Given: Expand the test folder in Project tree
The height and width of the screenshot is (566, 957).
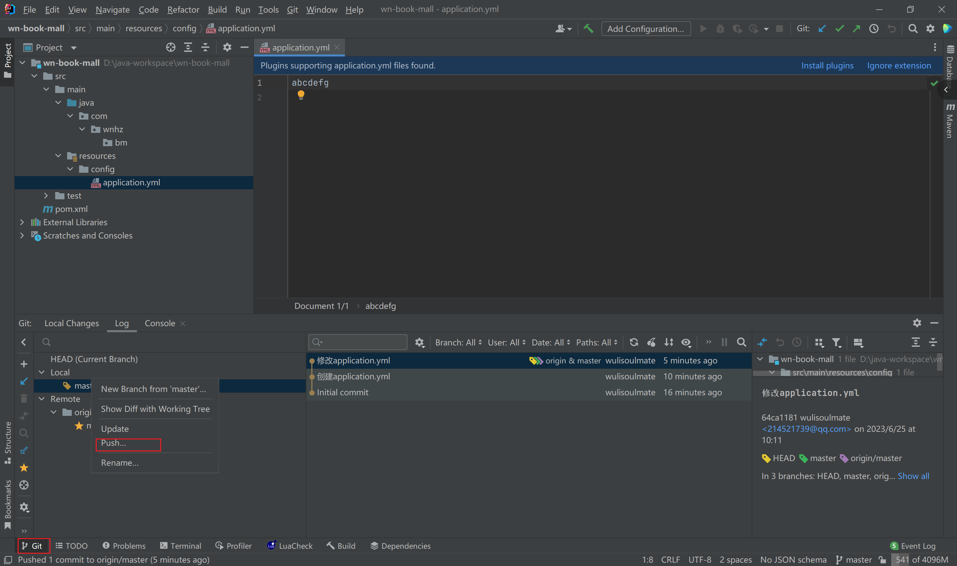Looking at the screenshot, I should [x=46, y=195].
